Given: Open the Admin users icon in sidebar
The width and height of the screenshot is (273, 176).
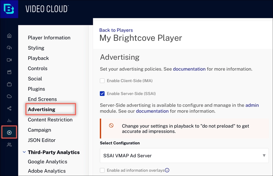Looking at the screenshot, I should coord(9,145).
